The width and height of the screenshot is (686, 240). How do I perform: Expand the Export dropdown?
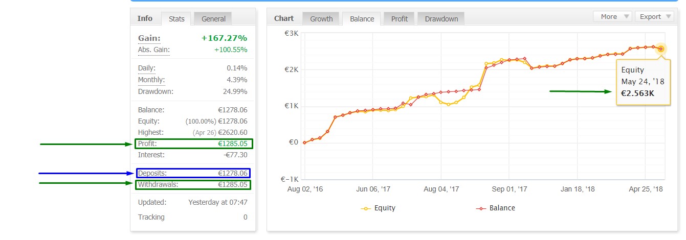pos(654,17)
